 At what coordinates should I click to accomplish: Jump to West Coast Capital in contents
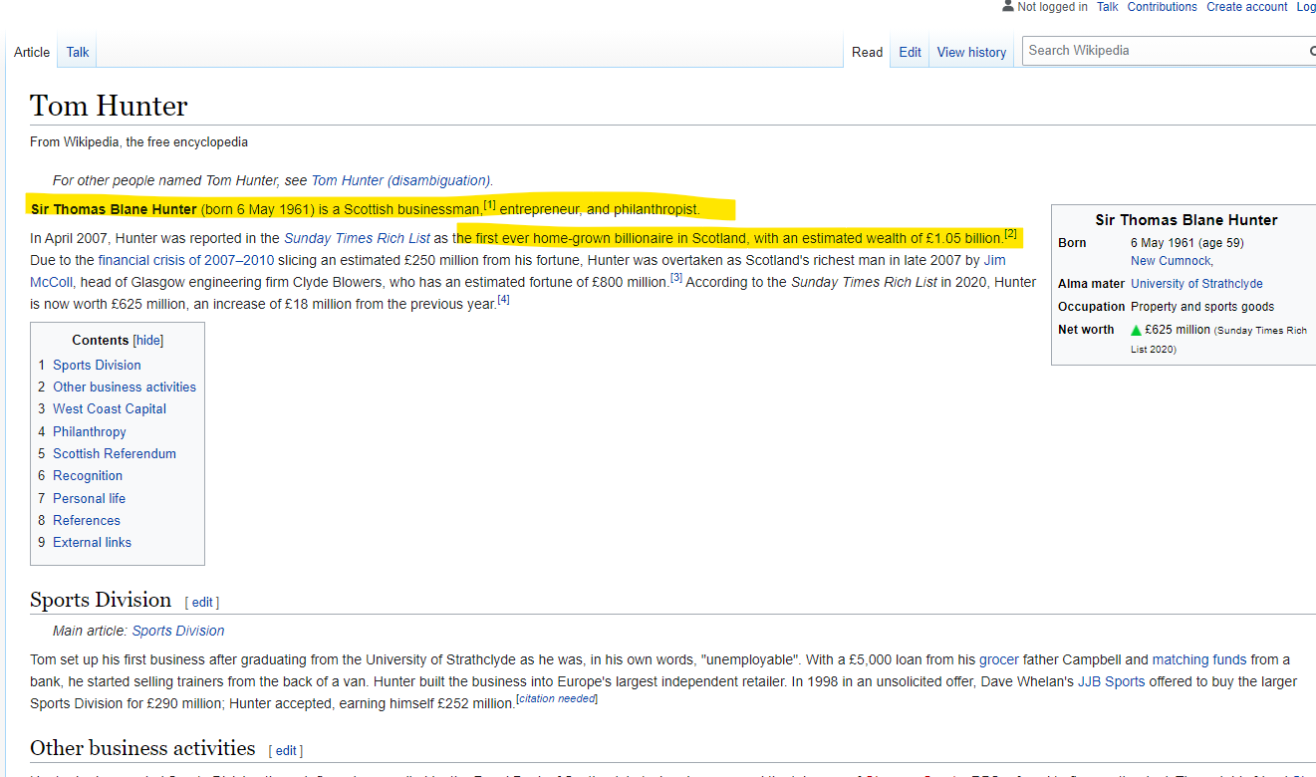click(110, 408)
